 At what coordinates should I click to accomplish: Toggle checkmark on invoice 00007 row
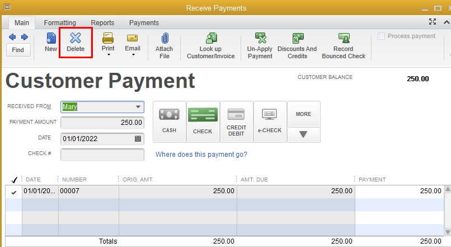[x=13, y=192]
